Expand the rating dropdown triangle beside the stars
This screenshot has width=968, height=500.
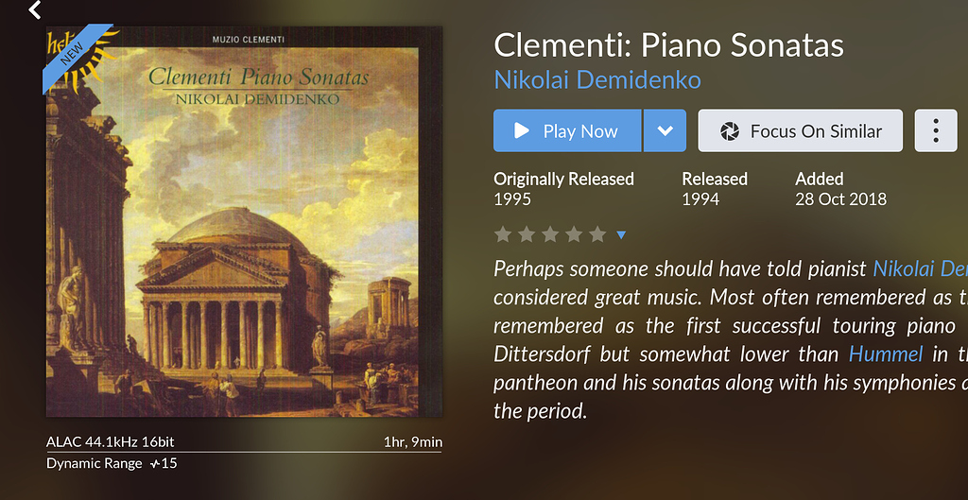tap(621, 234)
